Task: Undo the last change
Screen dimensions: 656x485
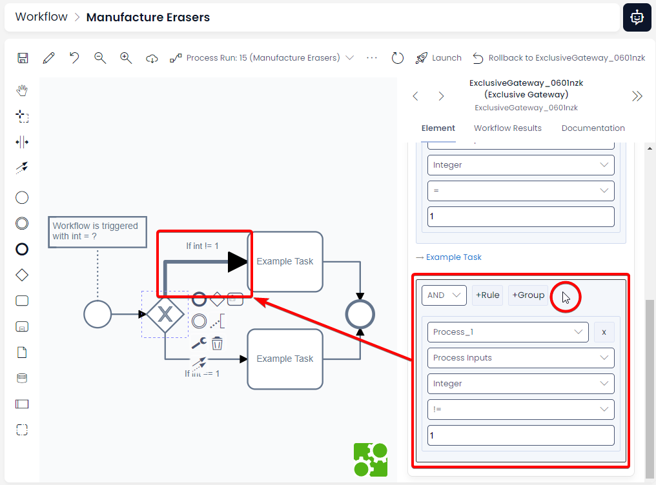Action: pyautogui.click(x=74, y=57)
